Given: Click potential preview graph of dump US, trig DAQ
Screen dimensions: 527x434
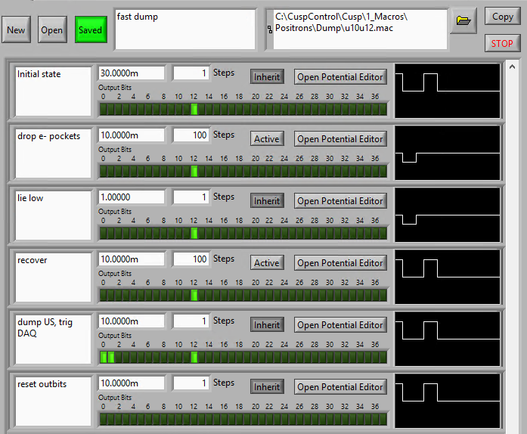Looking at the screenshot, I should 448,339.
